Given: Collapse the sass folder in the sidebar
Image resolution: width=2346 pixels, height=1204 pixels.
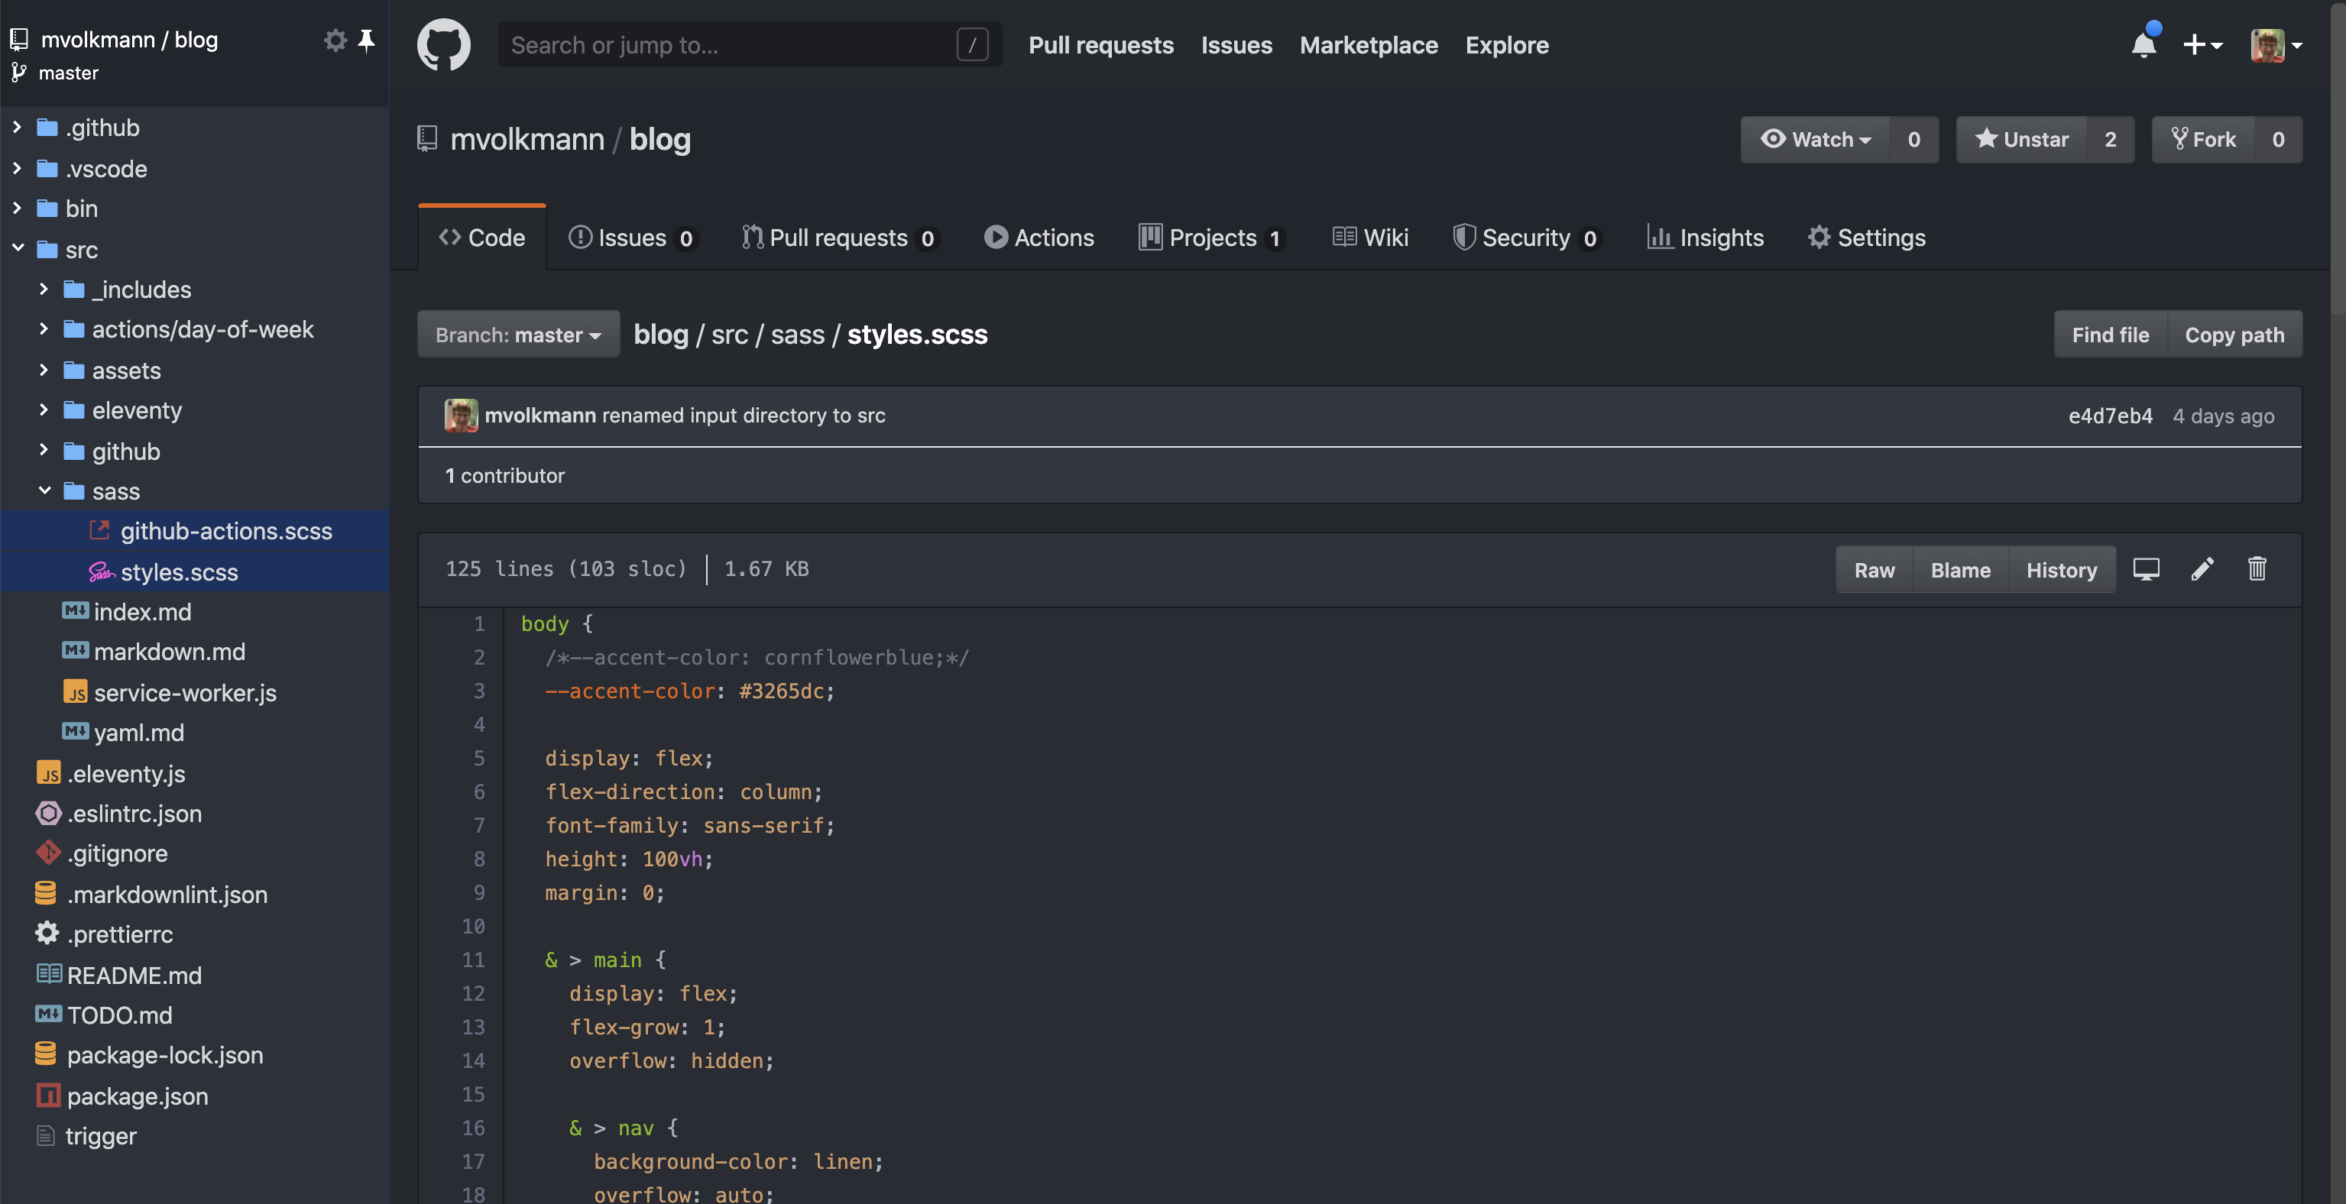Looking at the screenshot, I should 43,491.
